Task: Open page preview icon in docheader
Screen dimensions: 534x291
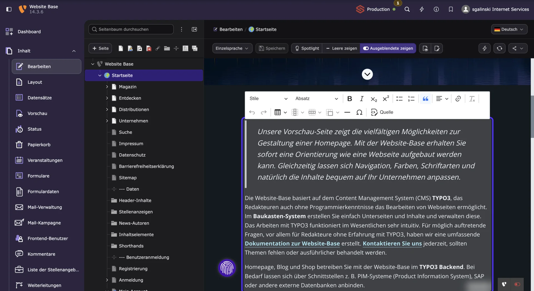Action: (x=425, y=48)
